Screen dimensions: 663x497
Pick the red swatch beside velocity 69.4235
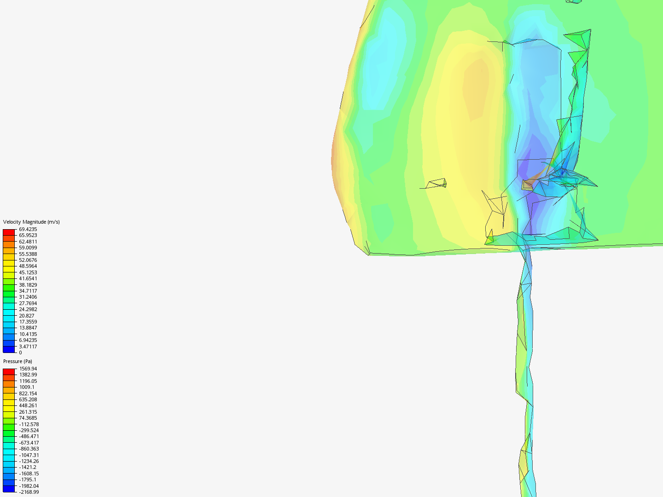[x=9, y=232]
